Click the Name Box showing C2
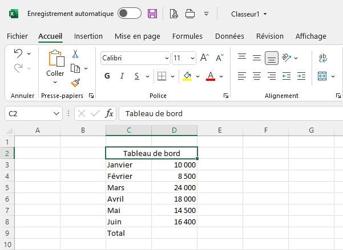The width and height of the screenshot is (343, 250). click(34, 113)
